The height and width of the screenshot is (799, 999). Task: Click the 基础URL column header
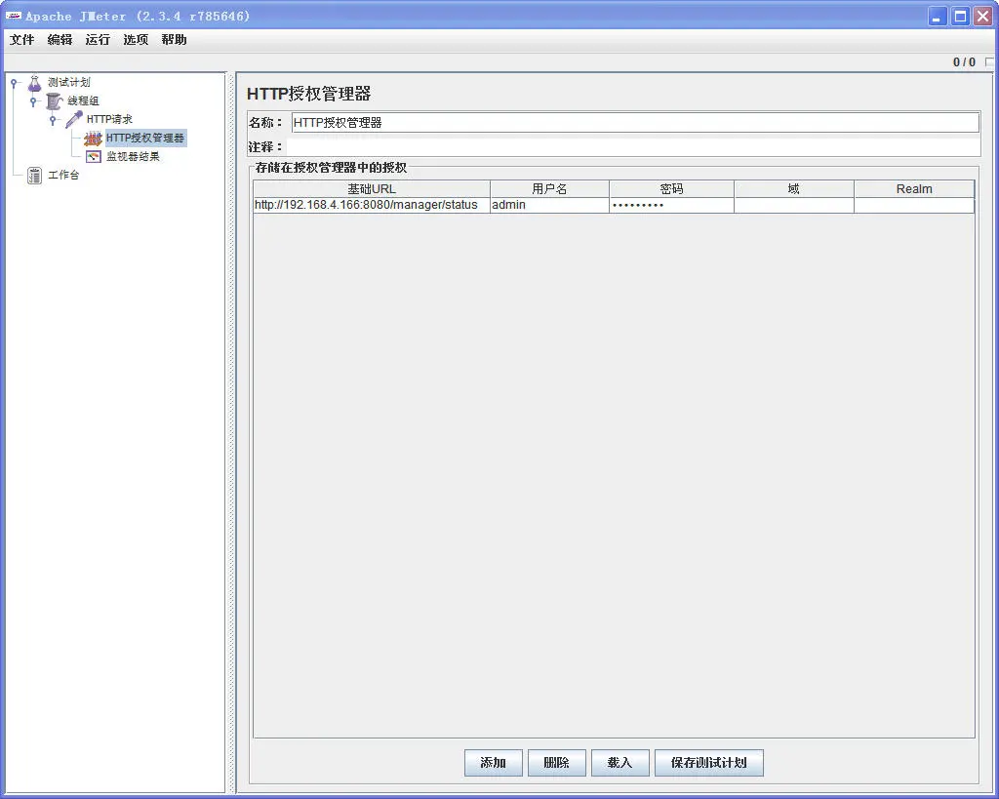point(372,188)
